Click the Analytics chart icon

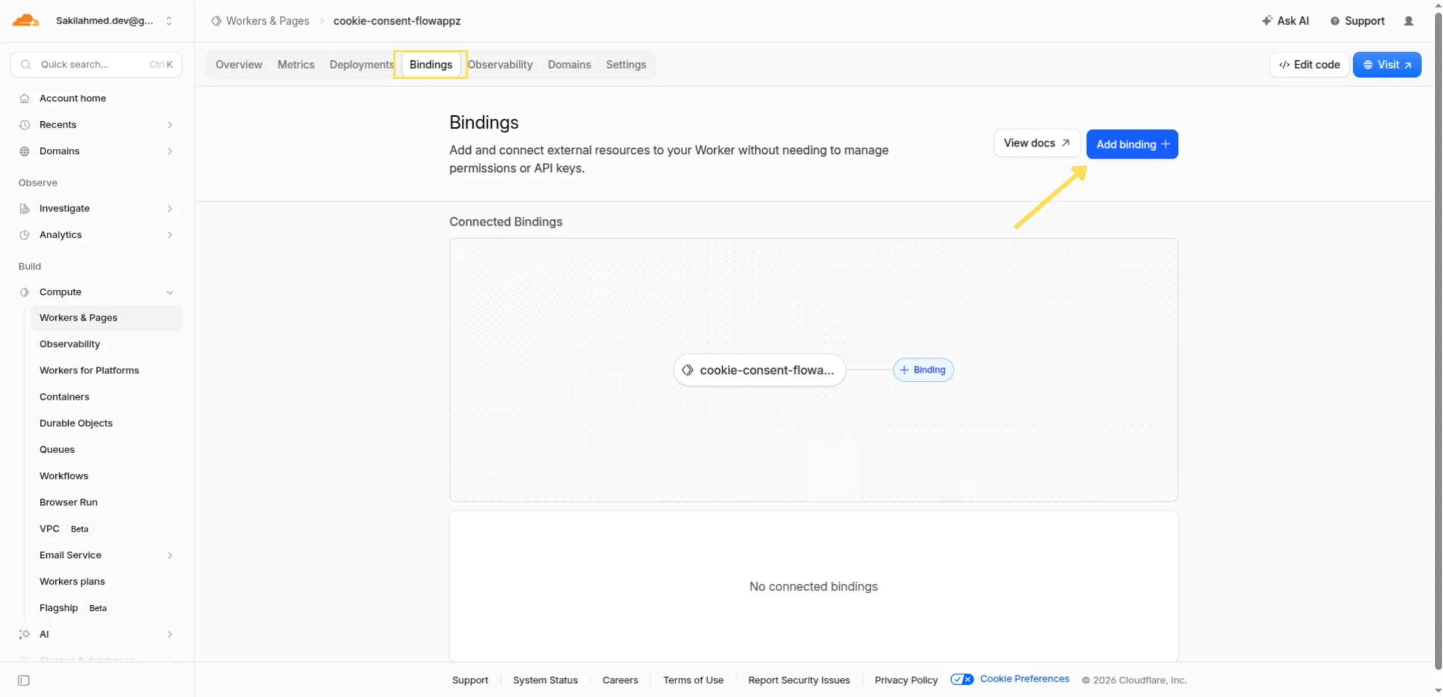tap(24, 235)
